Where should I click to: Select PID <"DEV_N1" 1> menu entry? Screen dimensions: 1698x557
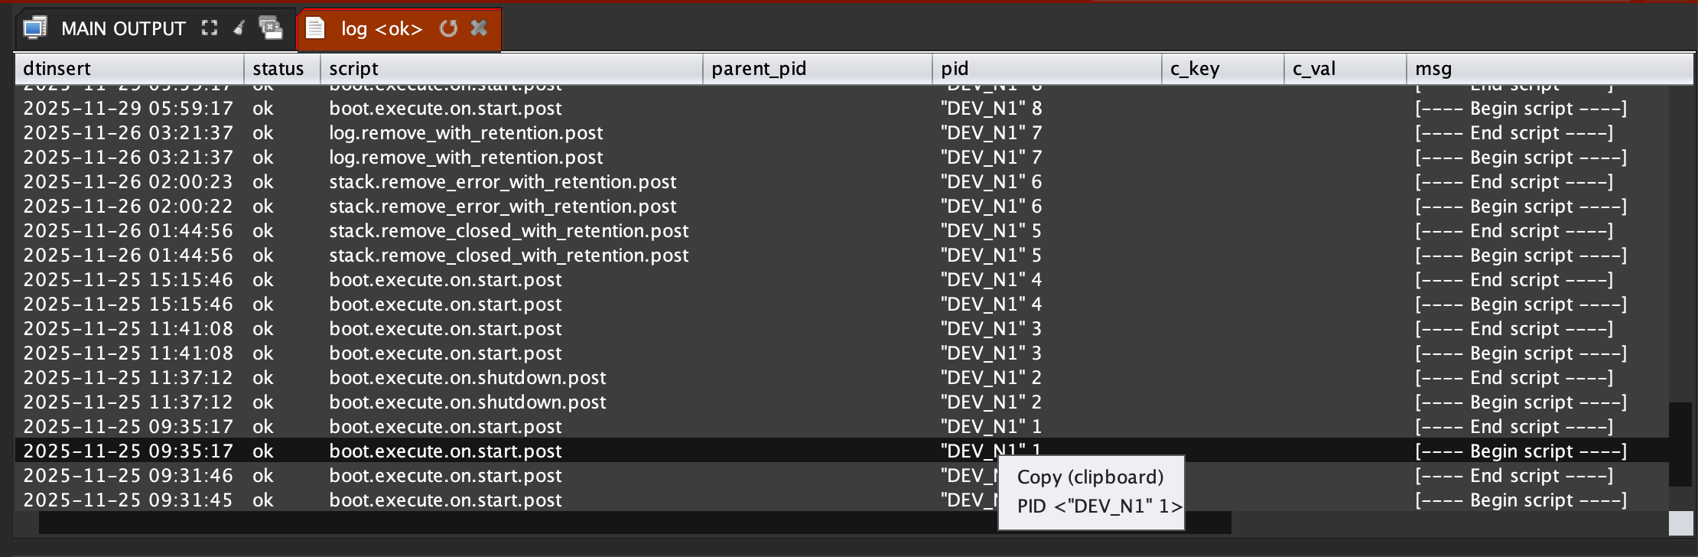[1098, 507]
